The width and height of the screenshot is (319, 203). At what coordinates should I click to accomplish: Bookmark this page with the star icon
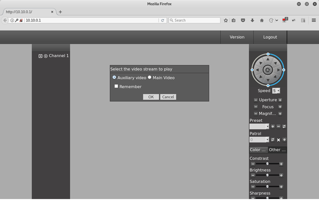[226, 20]
